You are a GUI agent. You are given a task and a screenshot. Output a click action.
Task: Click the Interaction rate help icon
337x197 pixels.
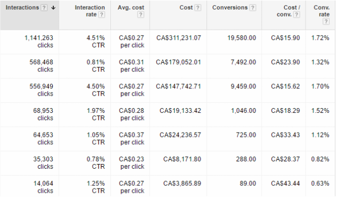point(101,15)
